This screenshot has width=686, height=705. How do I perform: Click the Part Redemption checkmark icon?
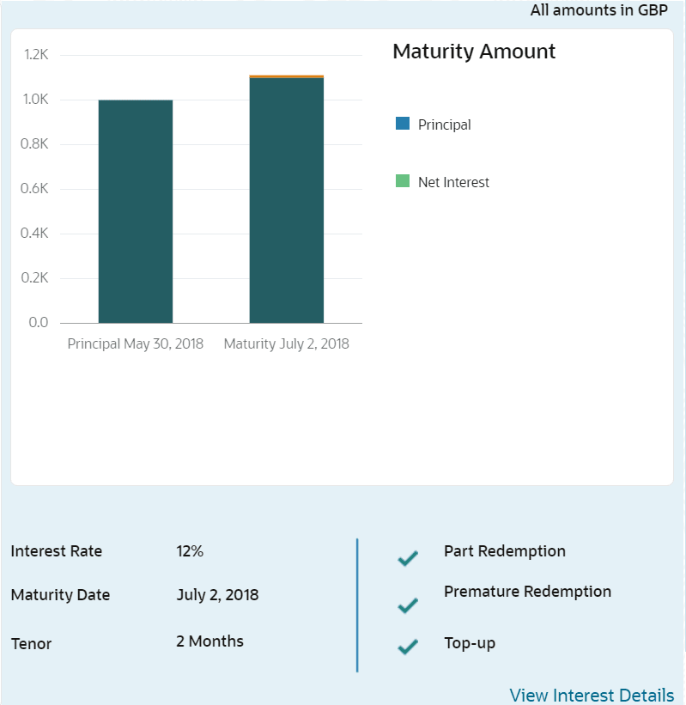click(x=408, y=558)
